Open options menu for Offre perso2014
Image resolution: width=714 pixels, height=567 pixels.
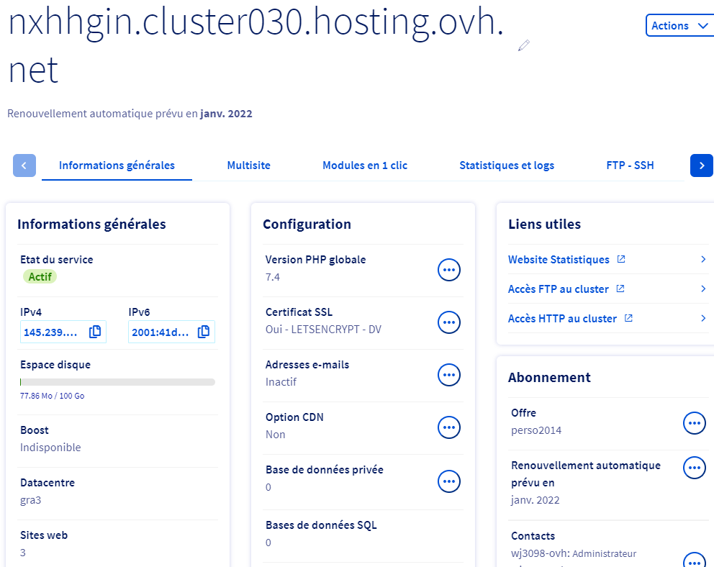point(694,423)
